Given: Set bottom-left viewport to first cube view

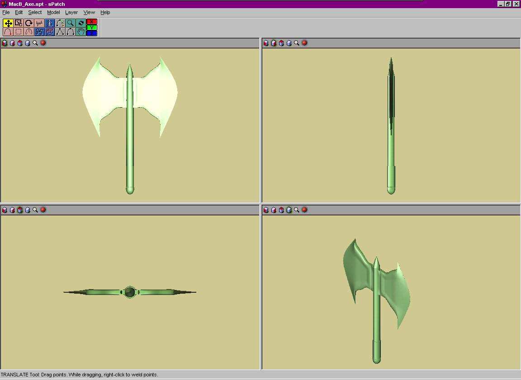Looking at the screenshot, I should click(5, 210).
